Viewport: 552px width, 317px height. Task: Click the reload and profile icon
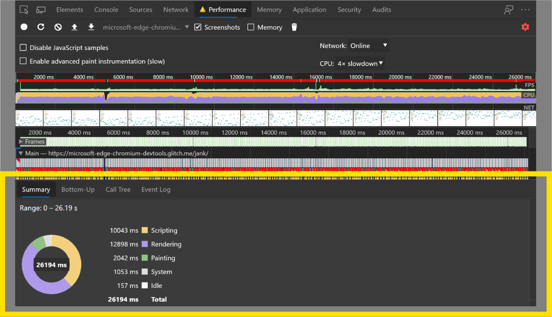[41, 27]
